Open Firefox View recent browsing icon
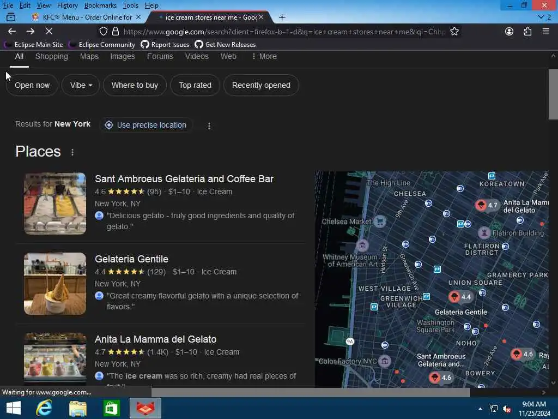The image size is (558, 419). (x=11, y=17)
